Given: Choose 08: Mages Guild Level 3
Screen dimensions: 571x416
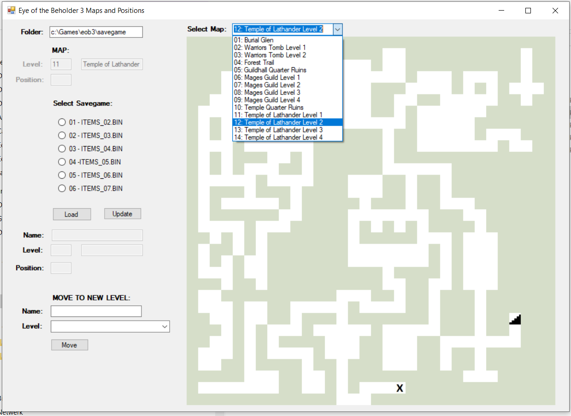Looking at the screenshot, I should click(x=288, y=92).
